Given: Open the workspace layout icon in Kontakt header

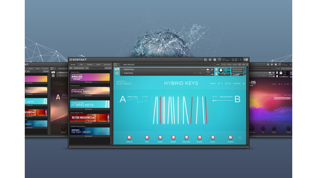Looking at the screenshot, I should point(215,60).
